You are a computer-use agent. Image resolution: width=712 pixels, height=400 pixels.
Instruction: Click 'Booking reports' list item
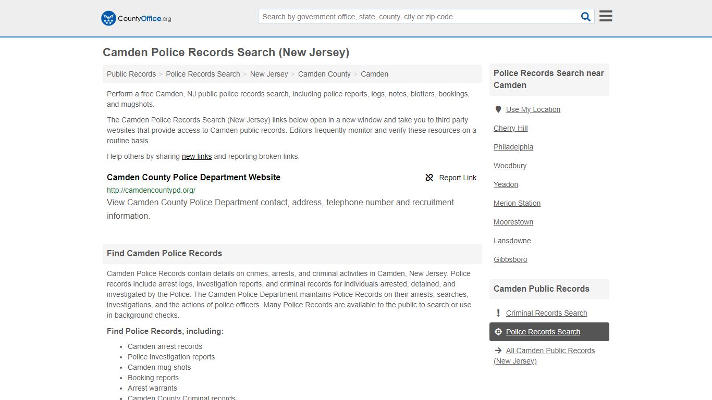153,378
